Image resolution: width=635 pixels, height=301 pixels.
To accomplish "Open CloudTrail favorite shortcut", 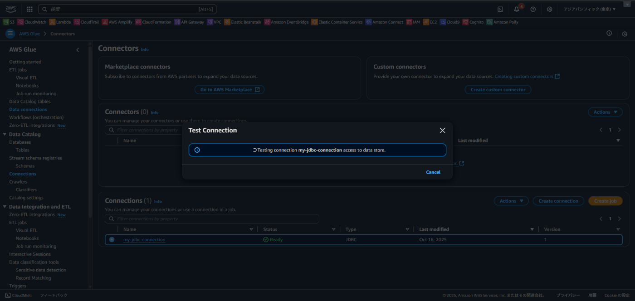I will (x=87, y=22).
